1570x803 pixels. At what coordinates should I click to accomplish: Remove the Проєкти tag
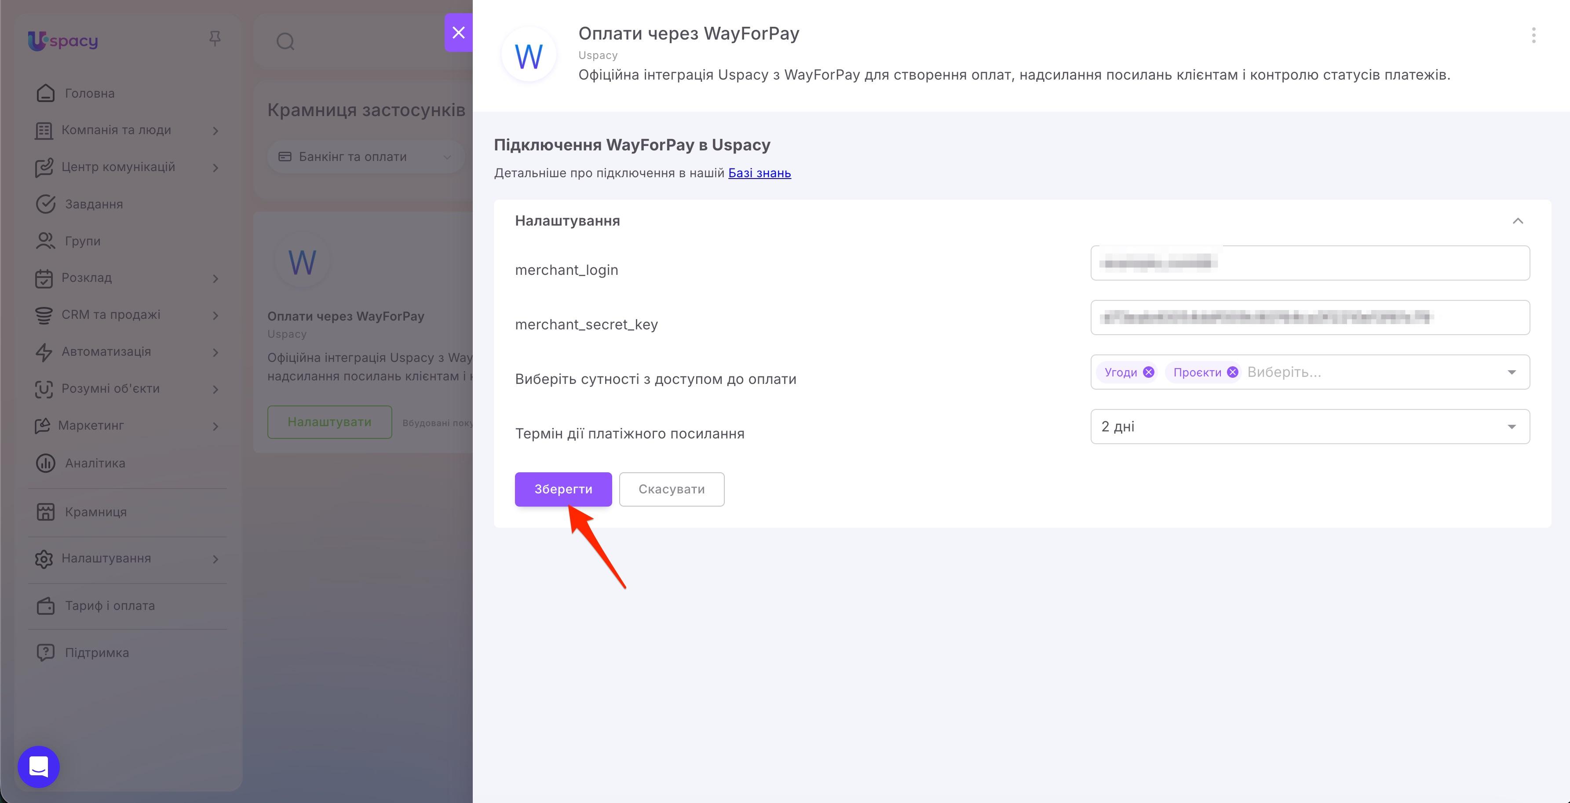point(1232,372)
